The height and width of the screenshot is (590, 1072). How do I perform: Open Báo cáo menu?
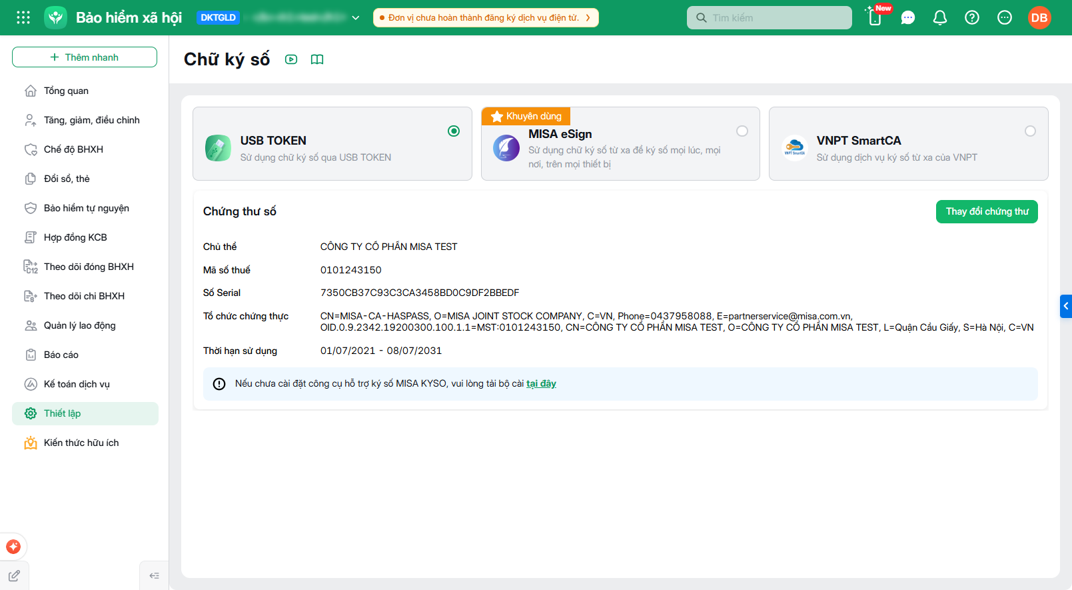click(85, 355)
